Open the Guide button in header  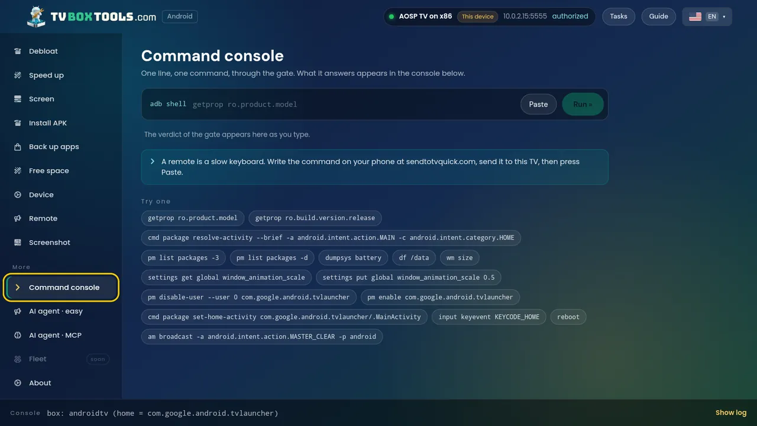[x=659, y=17]
